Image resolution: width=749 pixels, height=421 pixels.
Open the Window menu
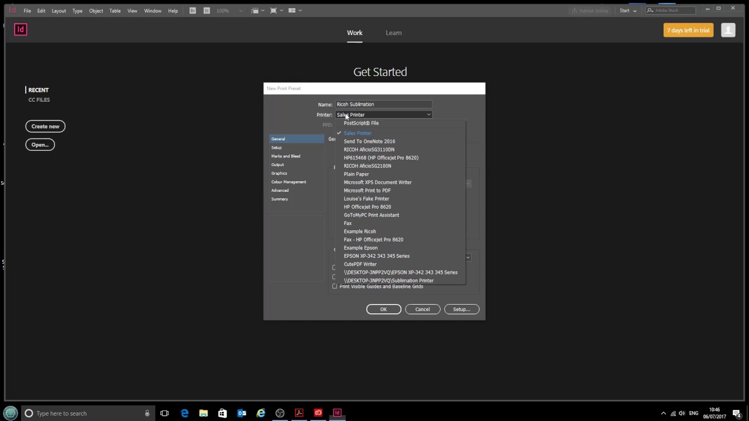click(153, 11)
